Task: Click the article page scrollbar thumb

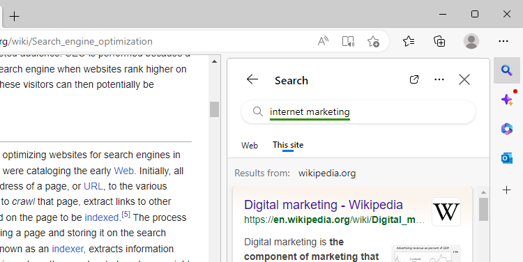Action: (x=214, y=109)
